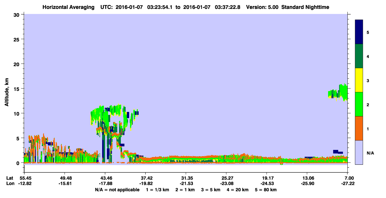Click longitude value -25.90
Screen dimensions: 386x198
click(307, 184)
